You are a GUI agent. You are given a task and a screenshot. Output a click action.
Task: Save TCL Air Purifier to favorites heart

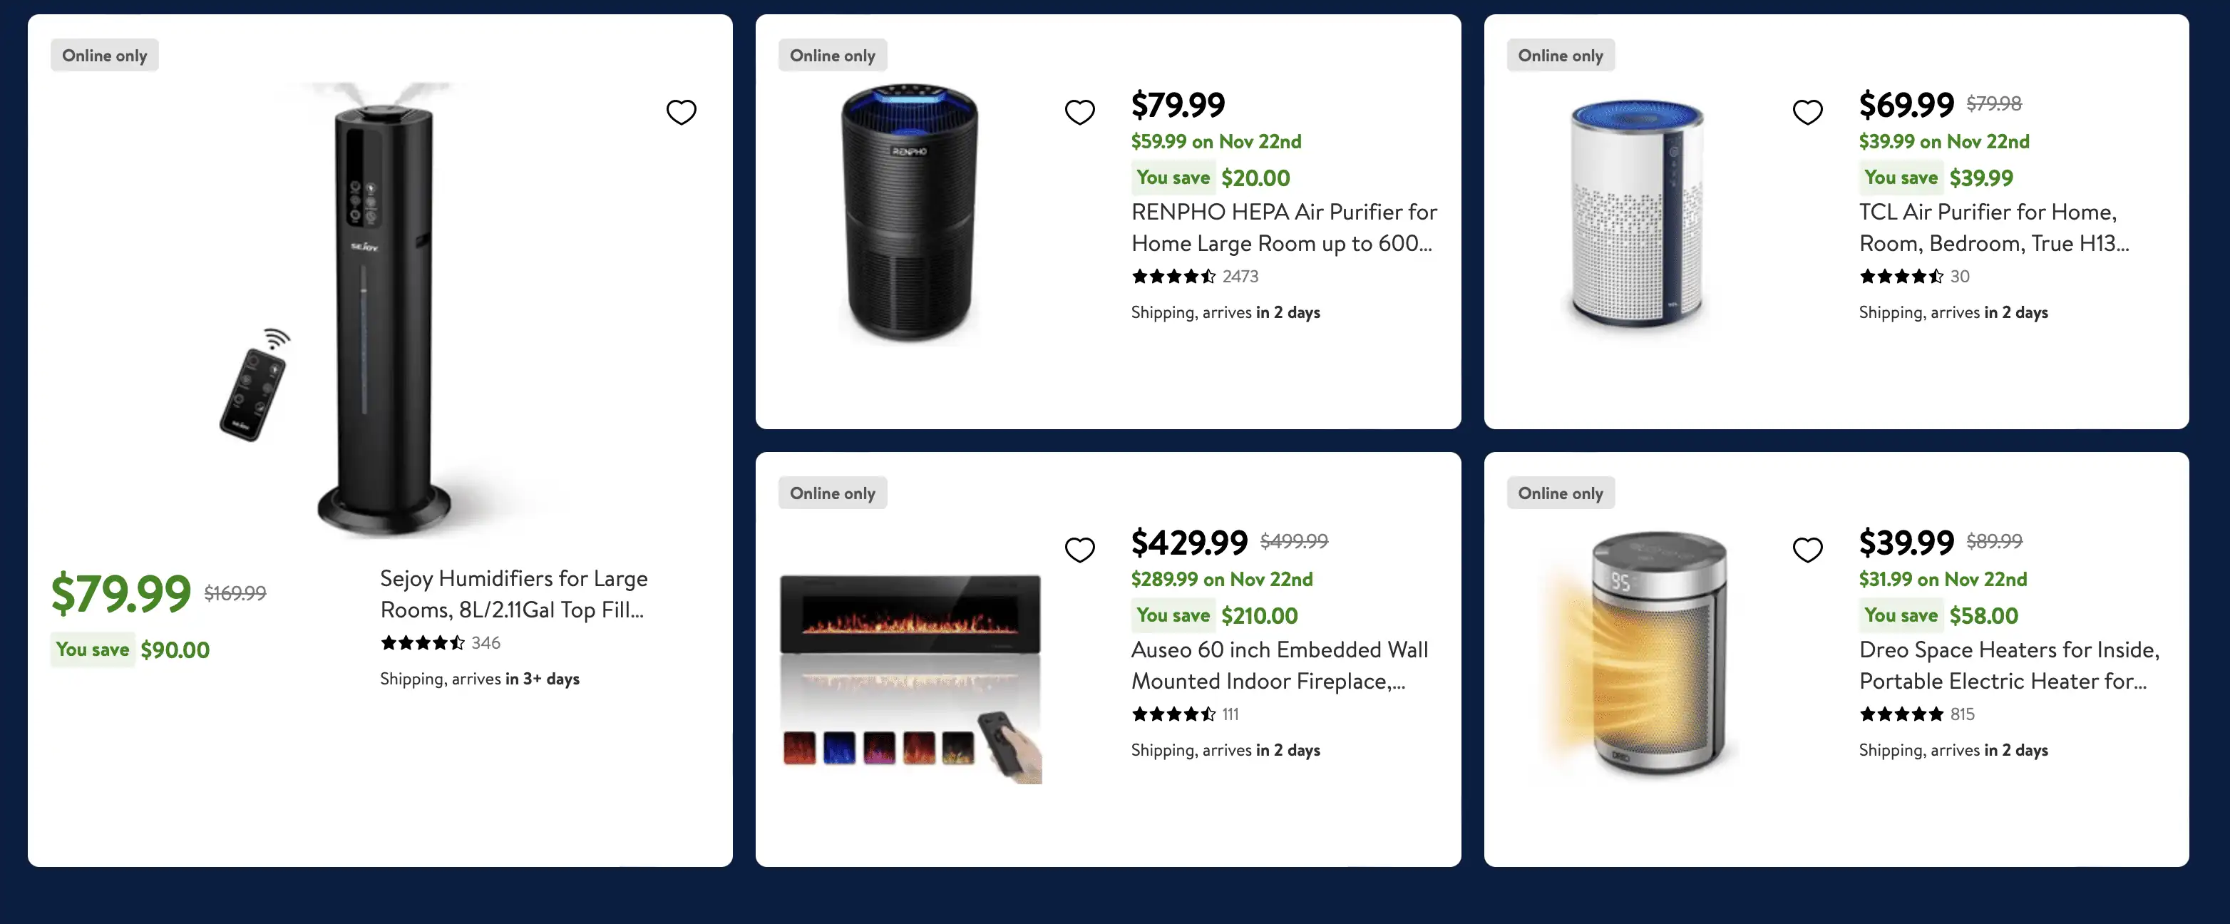tap(1807, 112)
